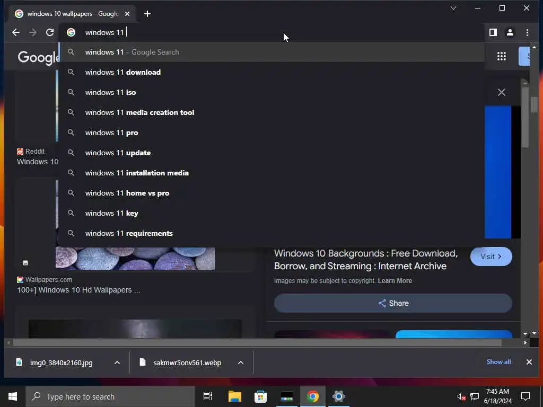543x407 pixels.
Task: Expand options for sakmwr5onv561.webp download
Action: coord(241,362)
